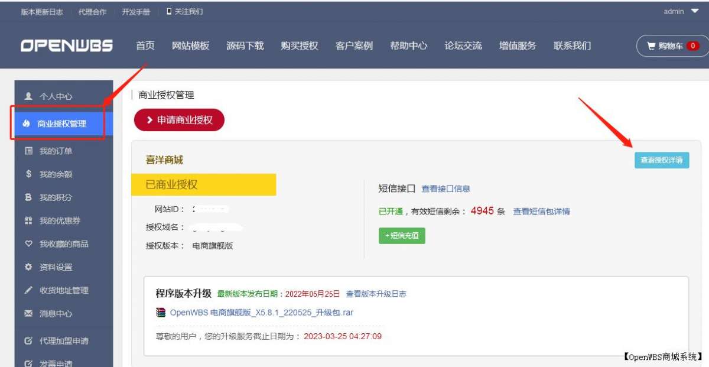Click the red 申请商业授权 button
Image resolution: width=709 pixels, height=367 pixels.
coord(179,119)
